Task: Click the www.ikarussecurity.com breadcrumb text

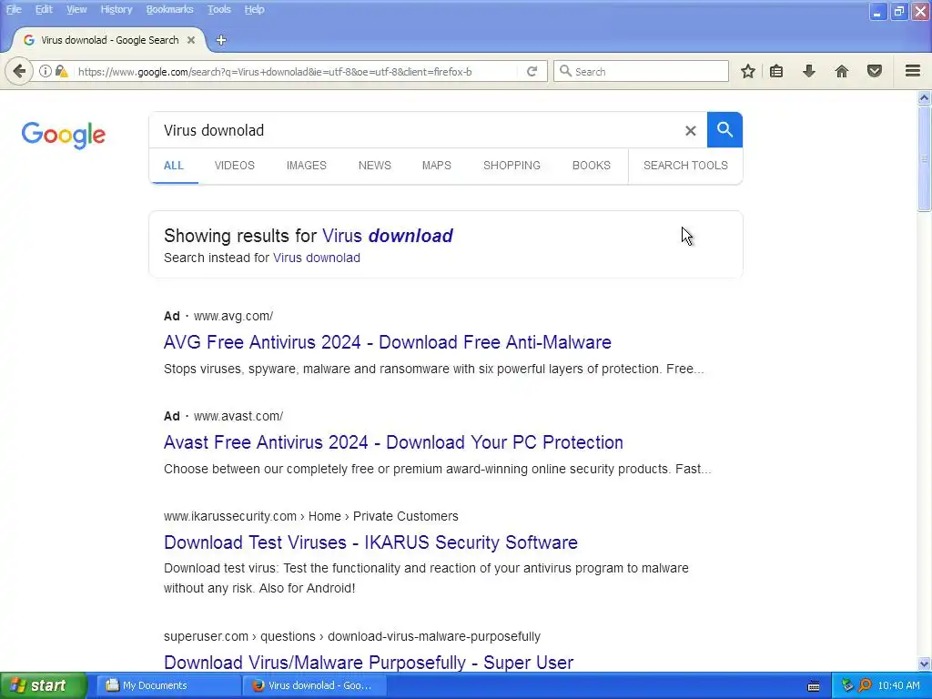Action: (311, 516)
